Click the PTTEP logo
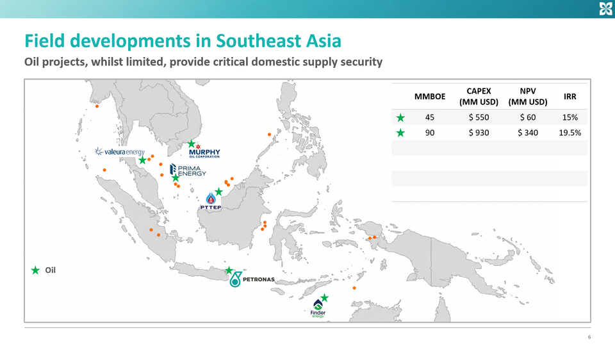615x346 pixels. pos(211,201)
